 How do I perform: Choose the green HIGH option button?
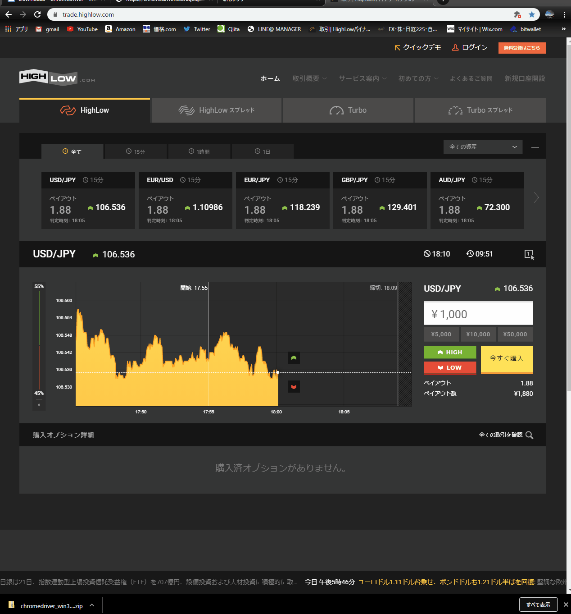(450, 353)
